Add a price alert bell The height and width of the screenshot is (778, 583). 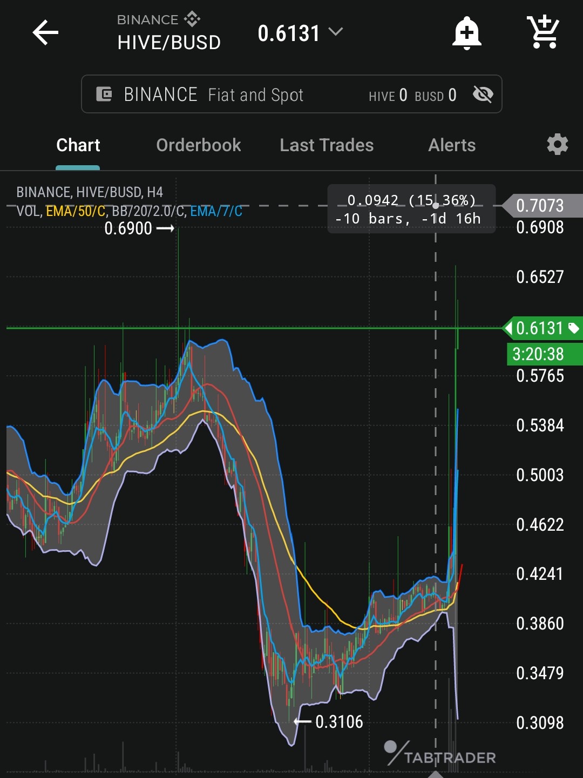click(466, 33)
